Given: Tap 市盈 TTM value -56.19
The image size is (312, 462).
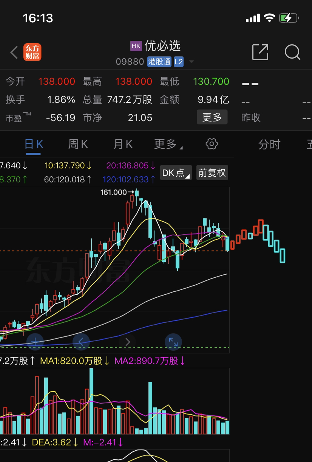Looking at the screenshot, I should point(60,118).
